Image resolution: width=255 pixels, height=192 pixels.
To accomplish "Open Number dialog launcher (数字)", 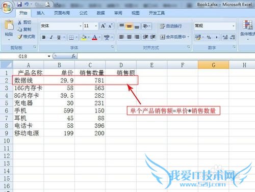I will click(234, 47).
